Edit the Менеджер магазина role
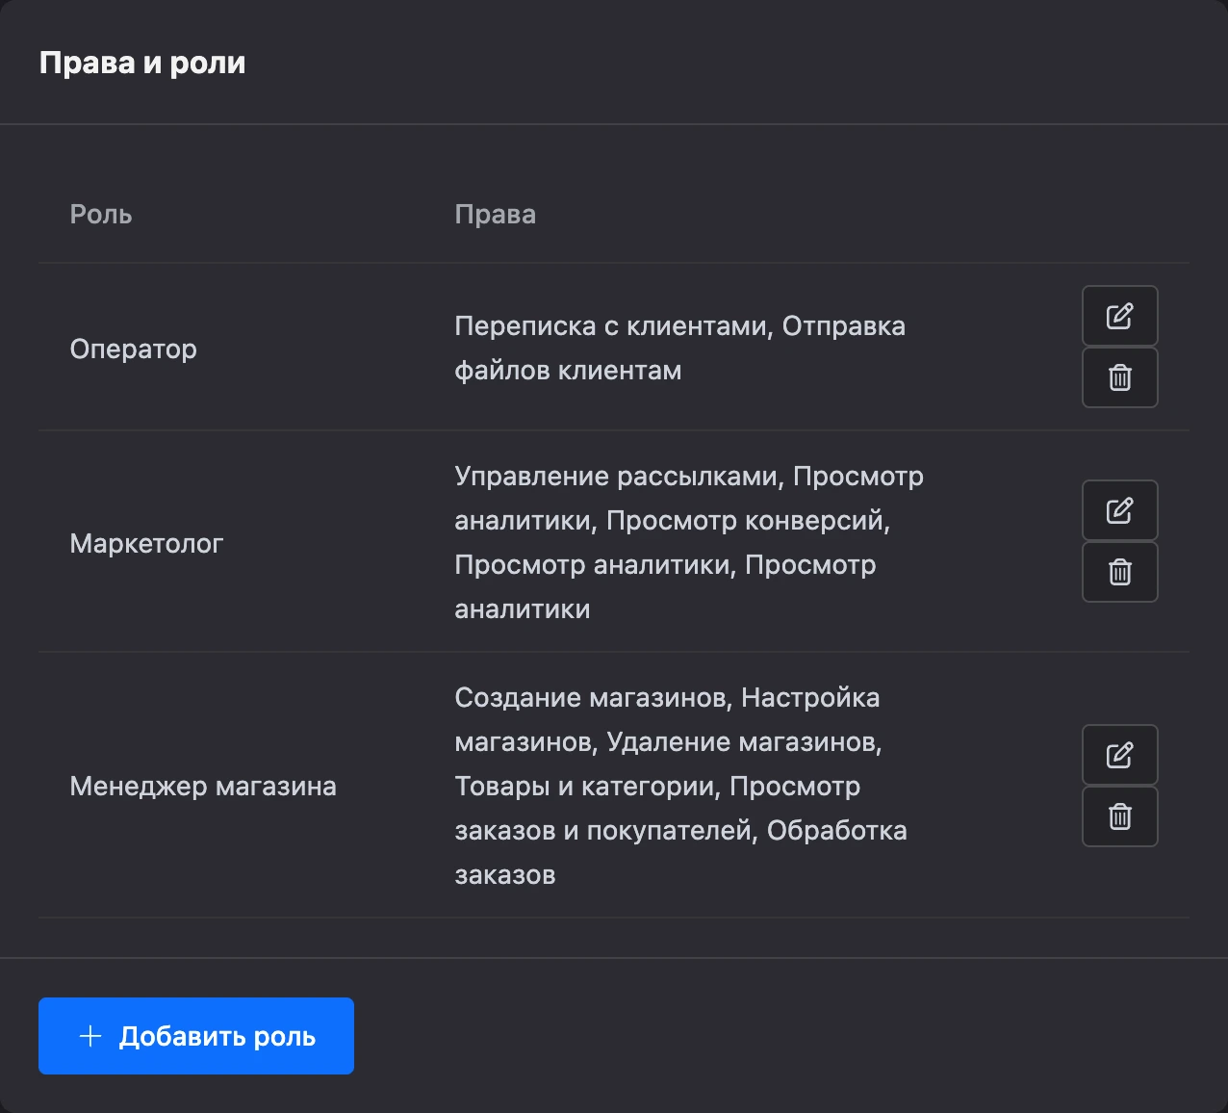Viewport: 1228px width, 1113px height. pyautogui.click(x=1119, y=755)
